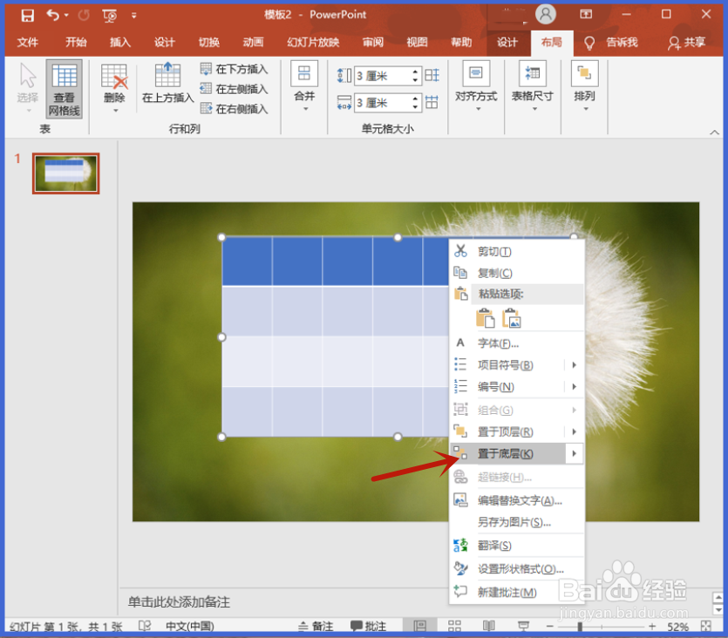Switch to the table 设计 tab
The image size is (728, 638).
point(507,43)
